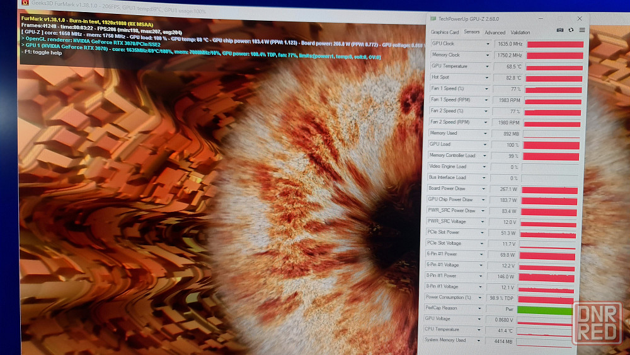Open the Advanced tab
The image size is (630, 355).
495,33
